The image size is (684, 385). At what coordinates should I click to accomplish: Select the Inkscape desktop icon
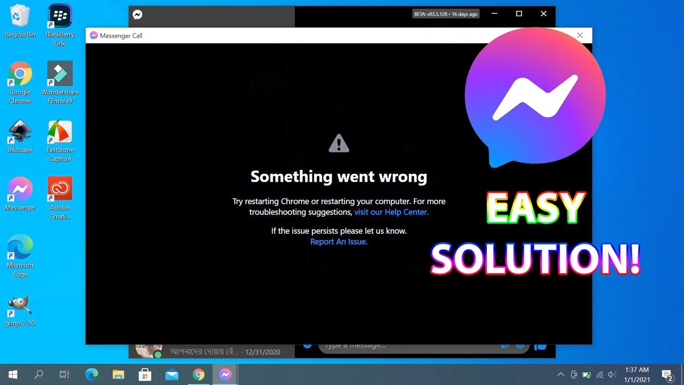[x=20, y=137]
